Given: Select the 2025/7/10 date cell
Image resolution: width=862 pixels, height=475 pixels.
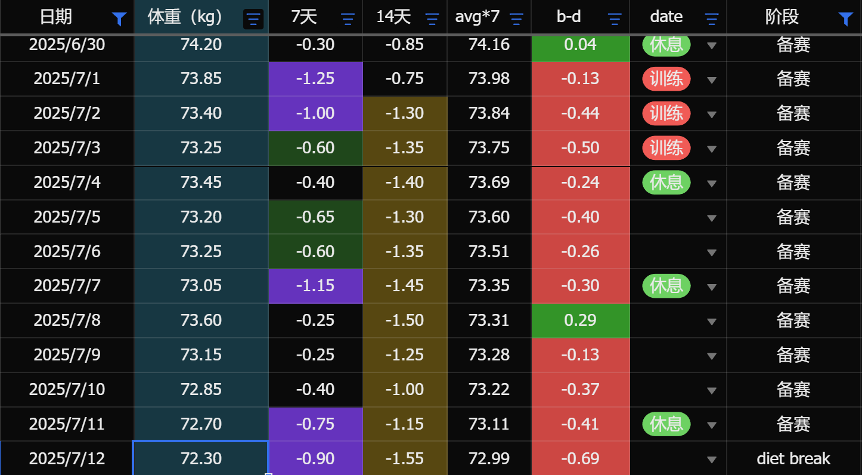Looking at the screenshot, I should (x=67, y=390).
